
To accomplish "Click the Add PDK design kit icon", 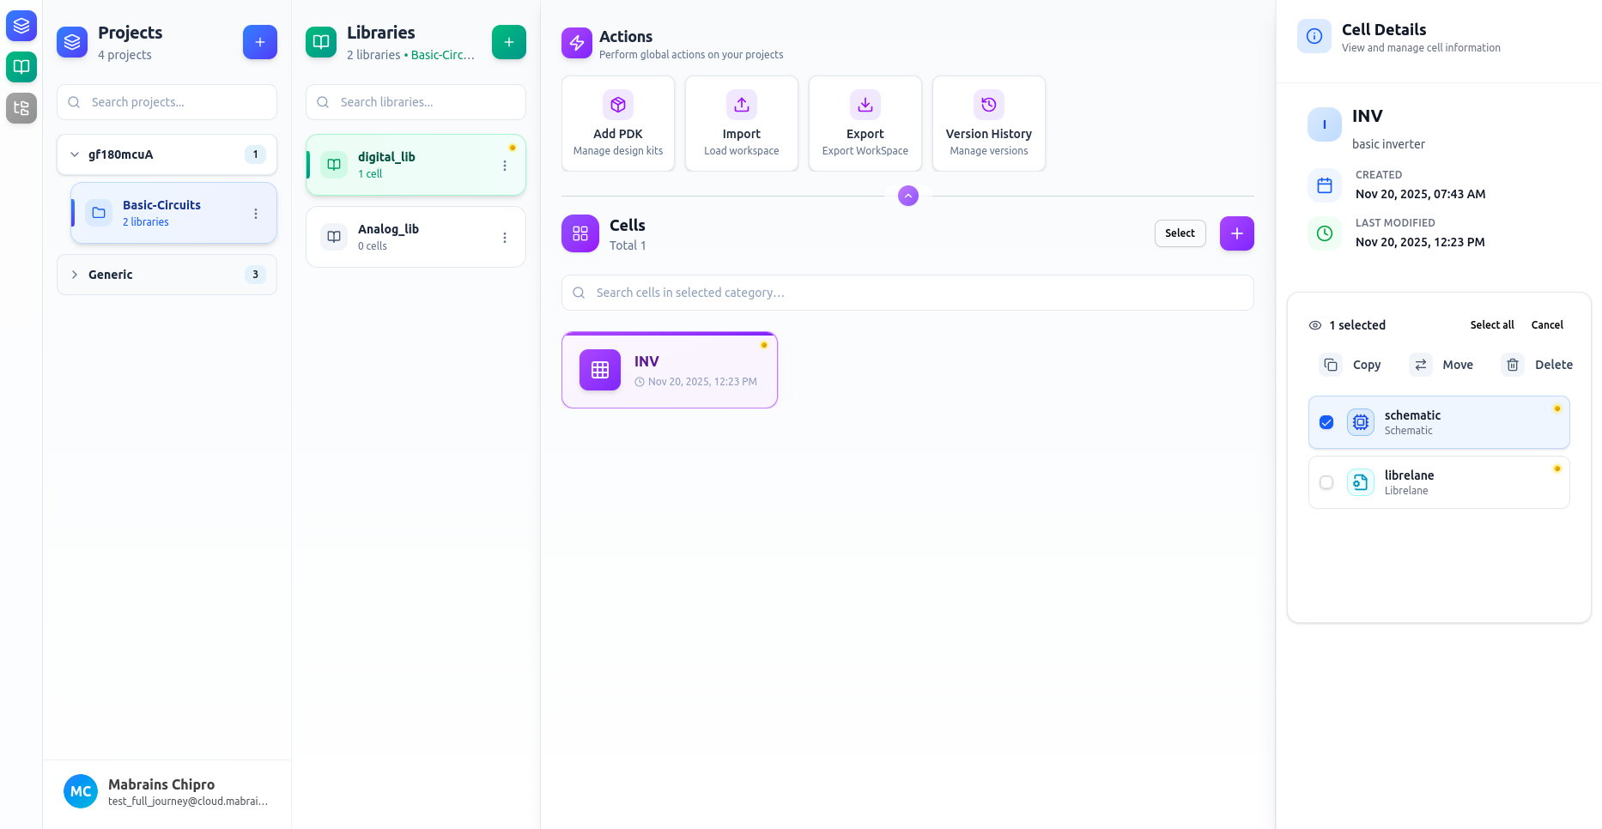I will click(617, 105).
